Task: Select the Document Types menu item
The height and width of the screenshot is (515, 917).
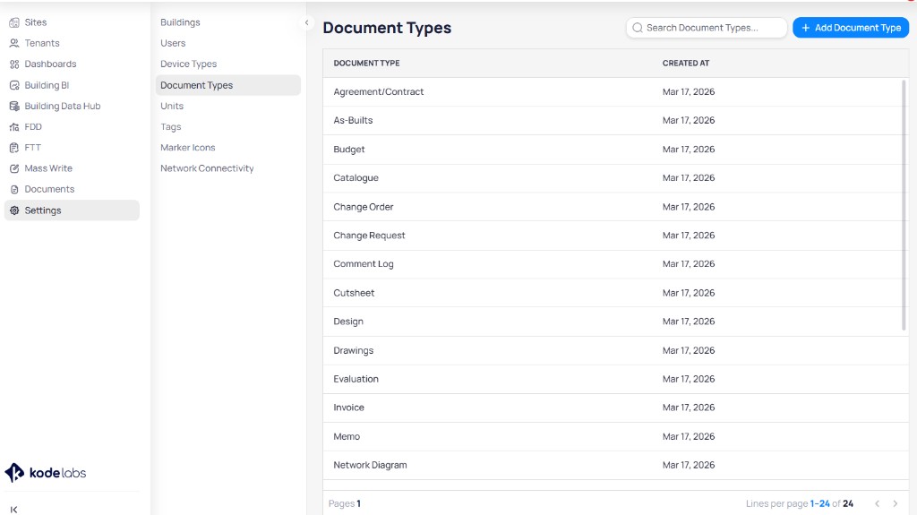Action: [x=228, y=85]
